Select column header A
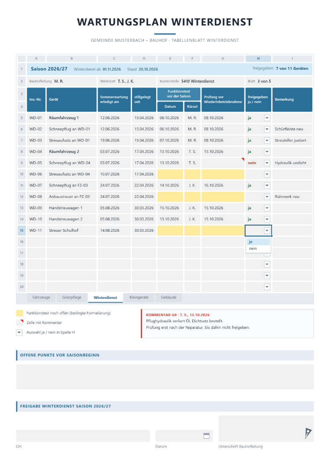Image resolution: width=330 pixels, height=466 pixels. point(37,58)
